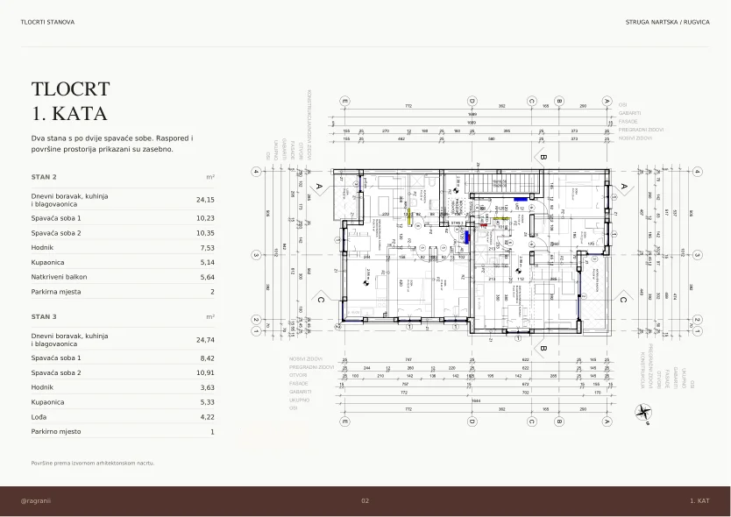Click the 24,74 area value
Image resolution: width=731 pixels, height=517 pixels.
(x=206, y=340)
